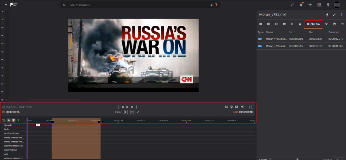
Task: Enter fullscreen video mode
Action: tap(251, 107)
